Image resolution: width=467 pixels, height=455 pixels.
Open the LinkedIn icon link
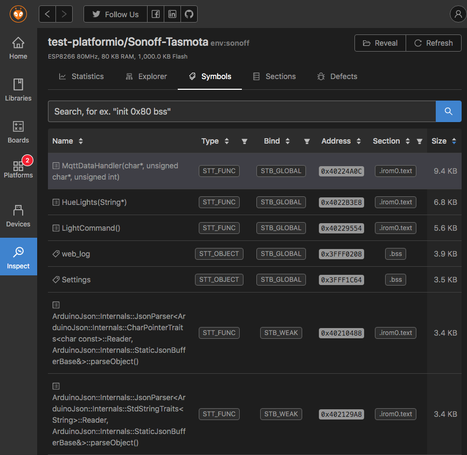172,14
